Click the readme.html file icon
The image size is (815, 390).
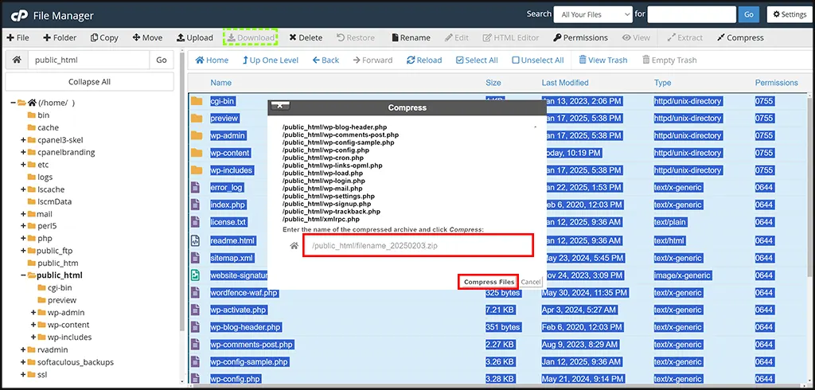(195, 240)
